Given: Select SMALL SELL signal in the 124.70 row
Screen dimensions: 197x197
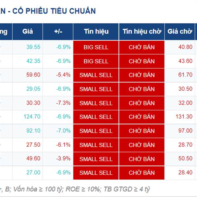Looking at the screenshot, I should 96,117.
